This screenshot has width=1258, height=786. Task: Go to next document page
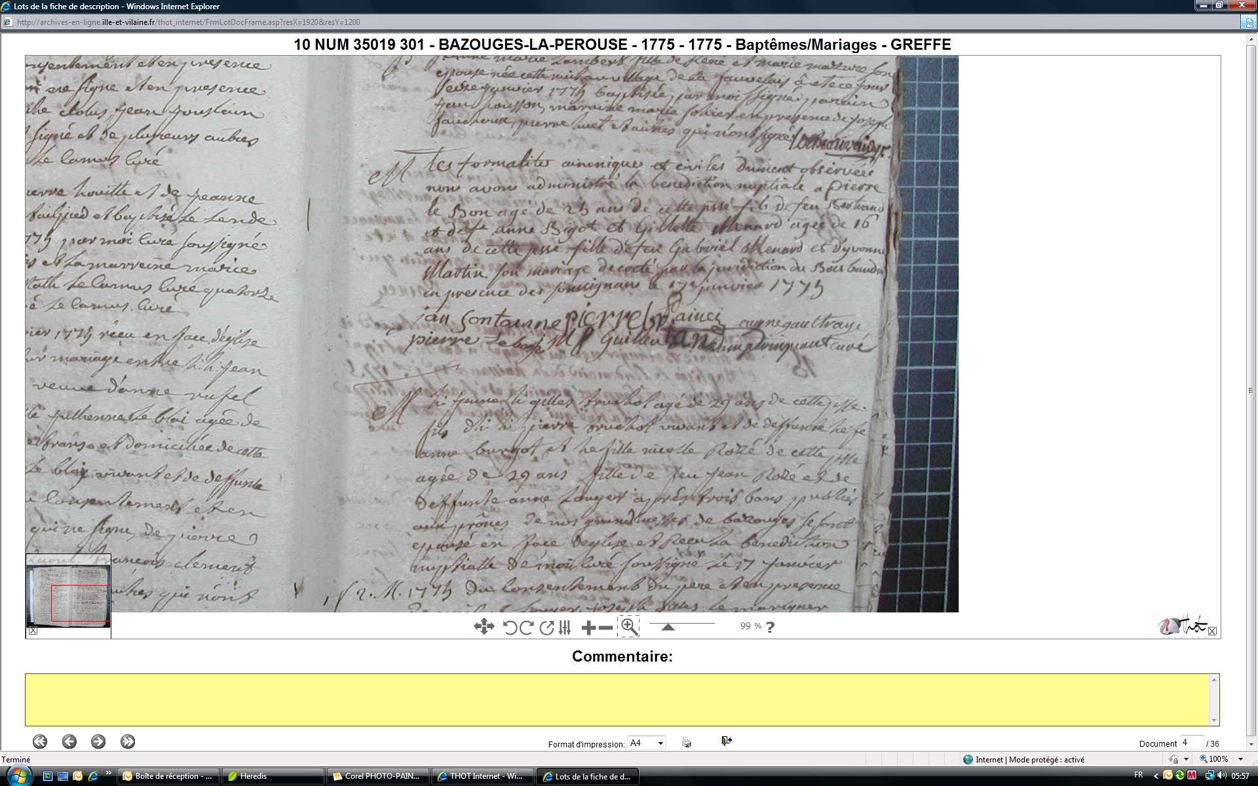[x=98, y=741]
